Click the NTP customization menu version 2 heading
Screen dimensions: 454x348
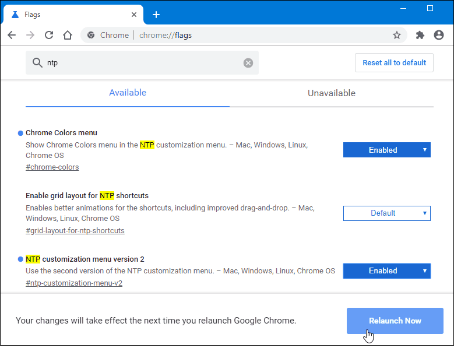[x=85, y=259]
